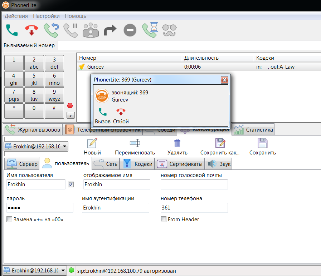The height and width of the screenshot is (276, 321).
Task: Open status bar account dropdown Erokhin@192.168
Action: (35, 271)
